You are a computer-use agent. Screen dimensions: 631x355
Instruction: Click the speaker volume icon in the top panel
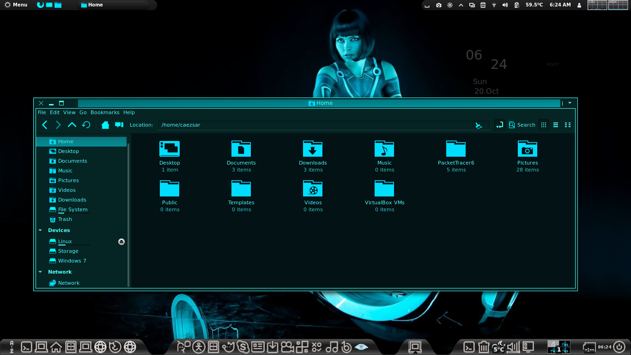505,5
